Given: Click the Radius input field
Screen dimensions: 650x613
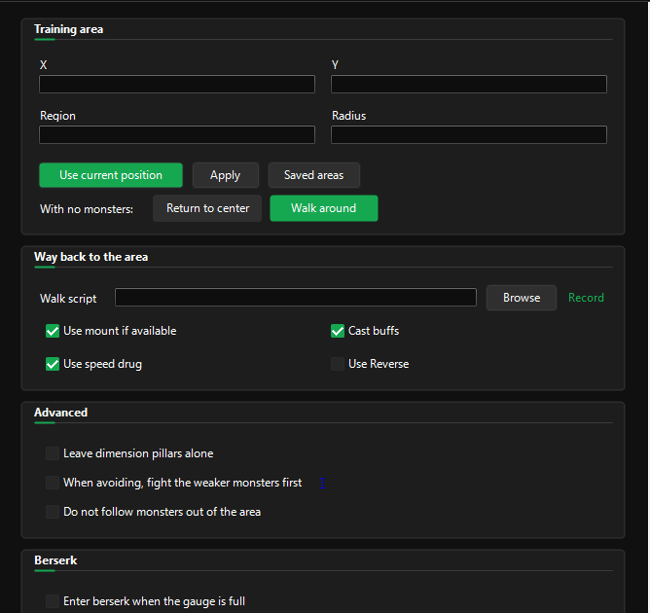Looking at the screenshot, I should click(469, 134).
